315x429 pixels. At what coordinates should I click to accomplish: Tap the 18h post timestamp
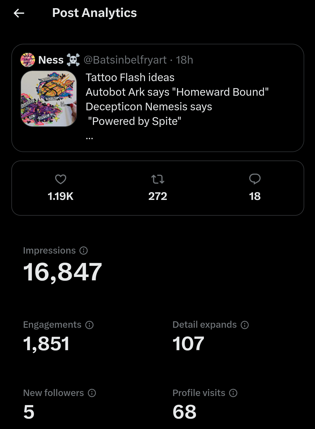(x=184, y=60)
